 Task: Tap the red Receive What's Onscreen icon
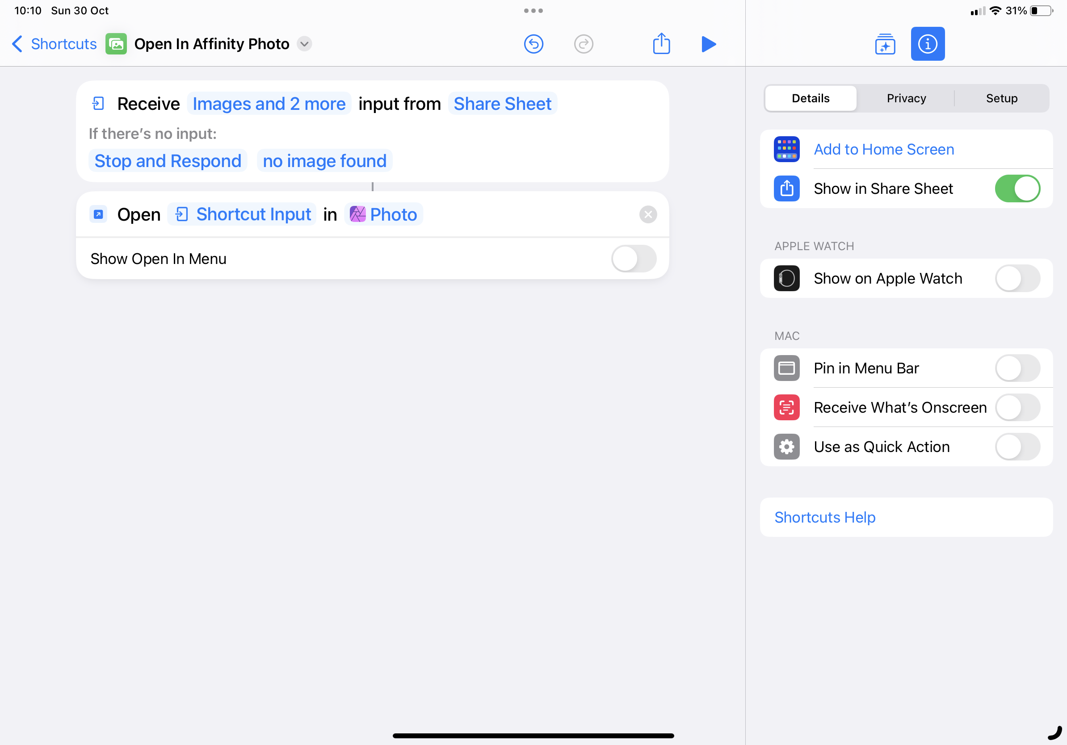pyautogui.click(x=786, y=407)
